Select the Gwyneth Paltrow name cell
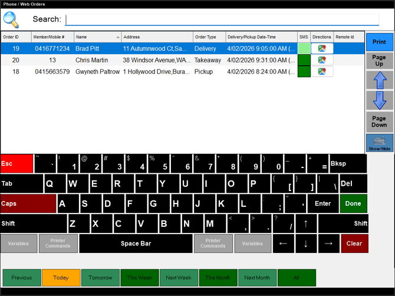 (97, 72)
